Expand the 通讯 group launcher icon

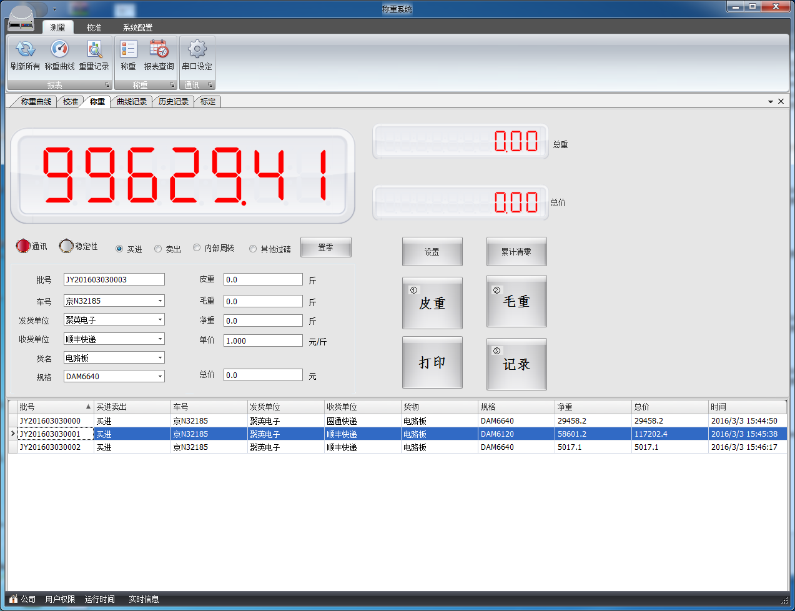click(210, 85)
